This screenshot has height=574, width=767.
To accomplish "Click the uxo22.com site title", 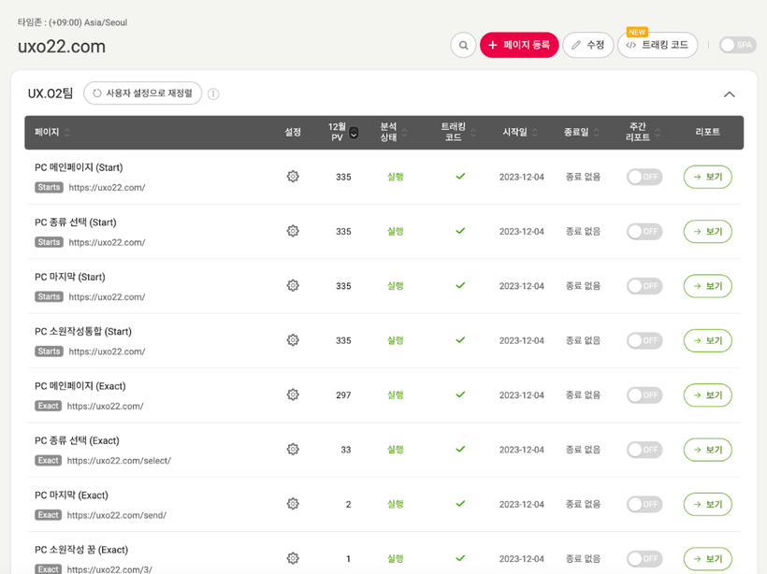I will [x=62, y=47].
